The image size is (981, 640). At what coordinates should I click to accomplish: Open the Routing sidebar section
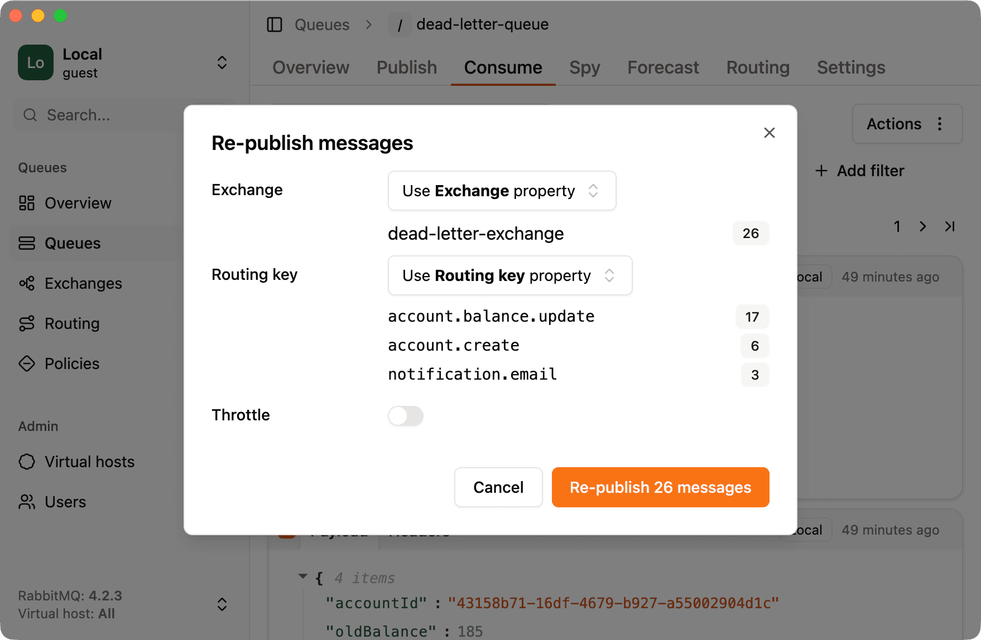pyautogui.click(x=71, y=323)
